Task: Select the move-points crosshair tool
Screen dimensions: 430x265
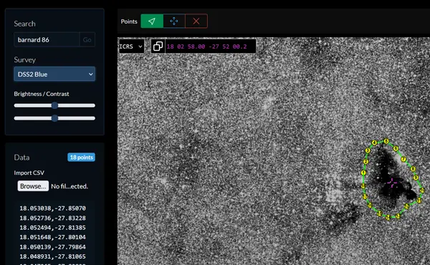Action: click(x=174, y=21)
